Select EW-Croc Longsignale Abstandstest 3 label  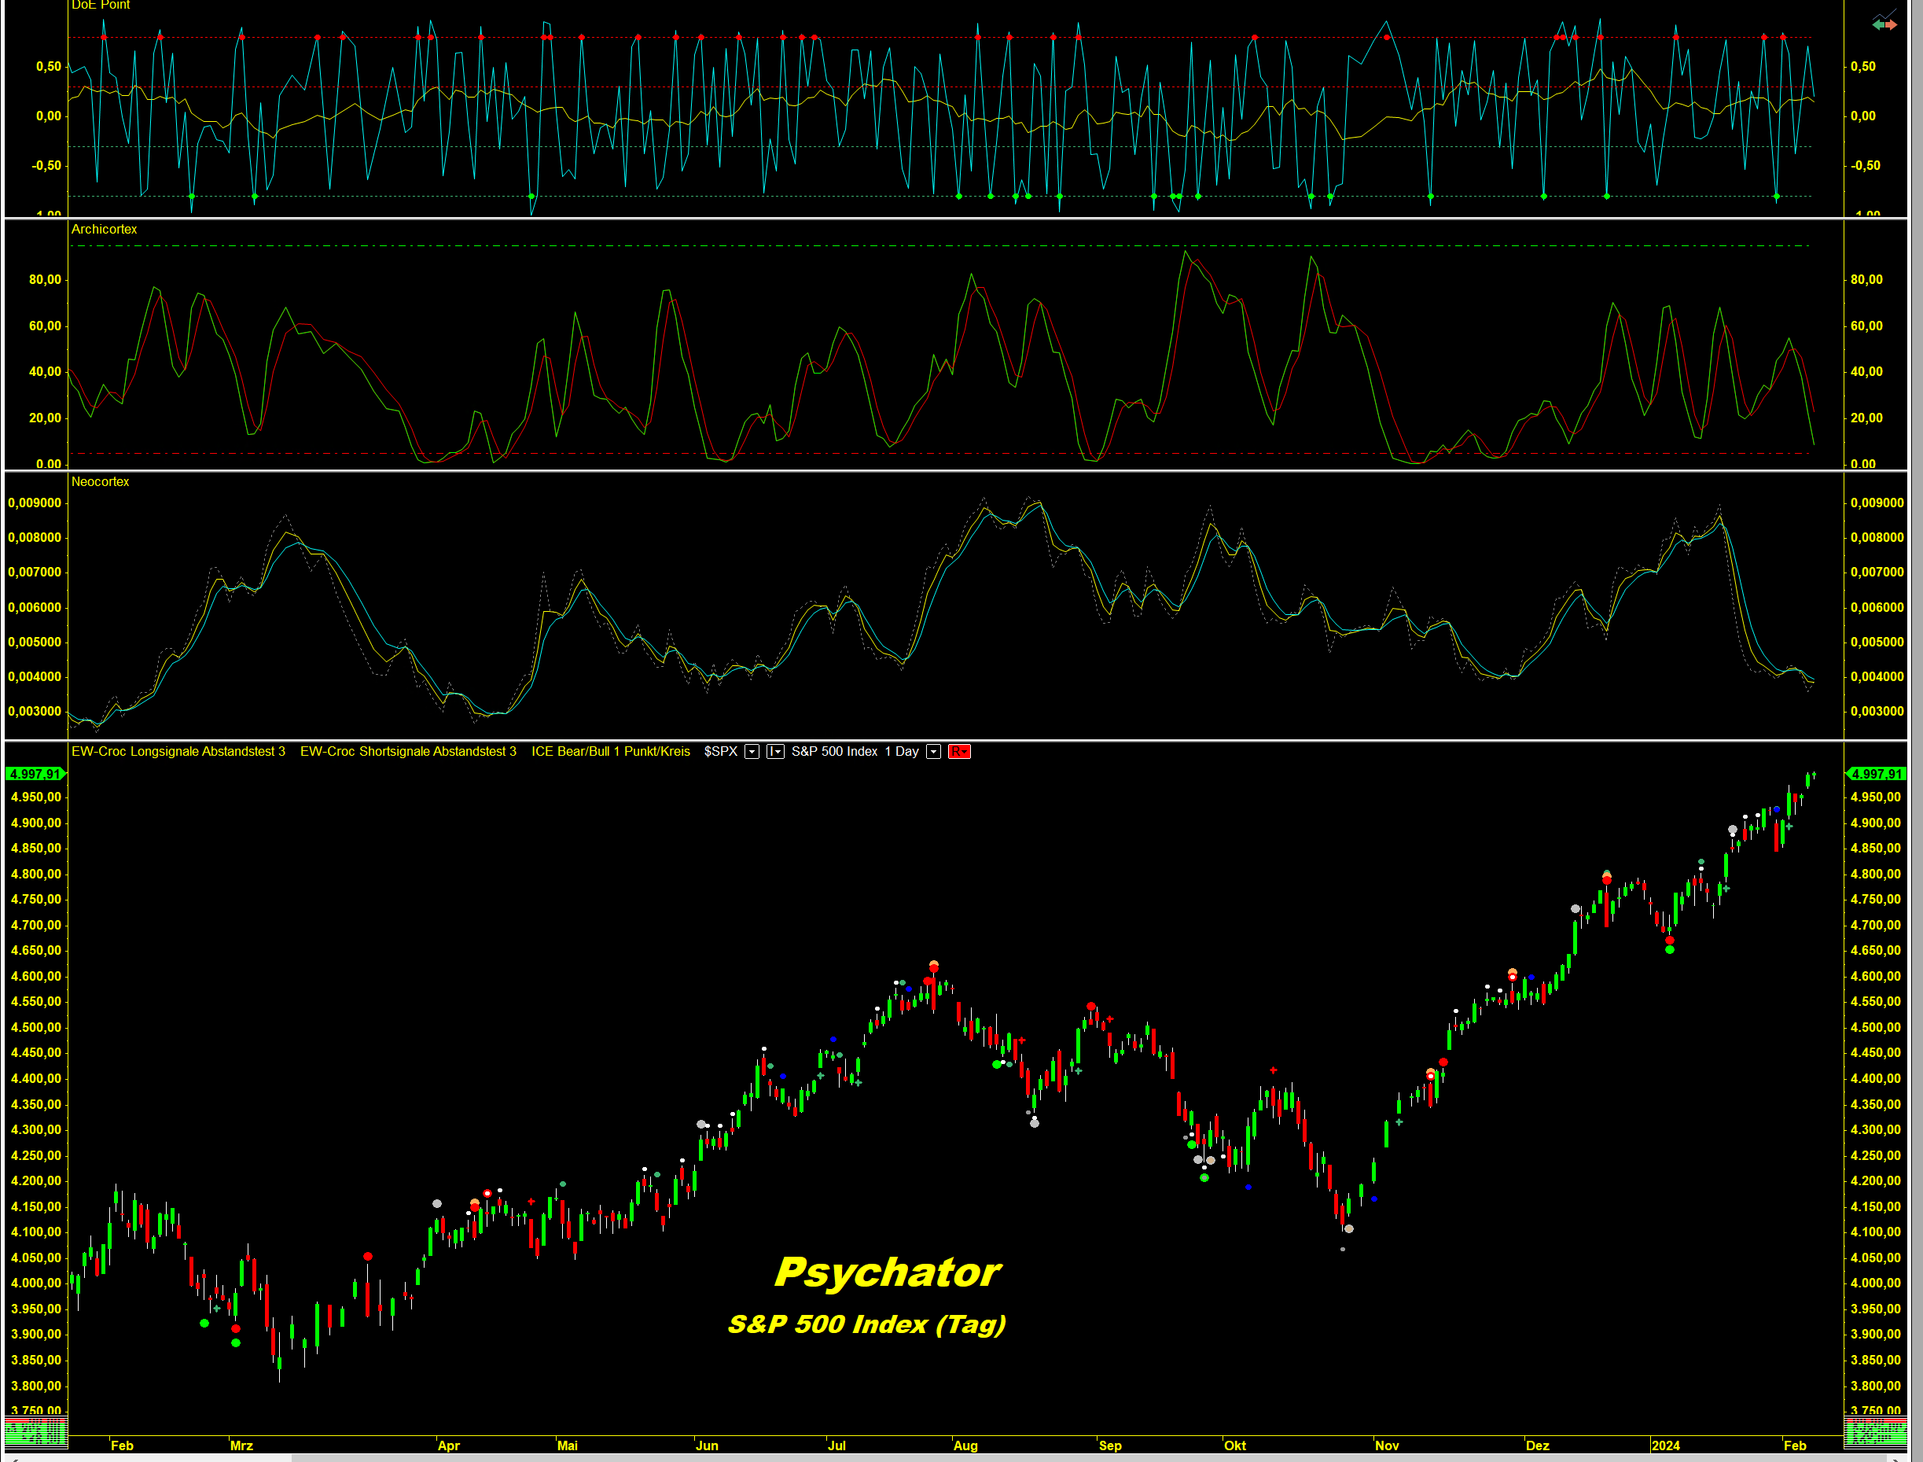pyautogui.click(x=178, y=752)
